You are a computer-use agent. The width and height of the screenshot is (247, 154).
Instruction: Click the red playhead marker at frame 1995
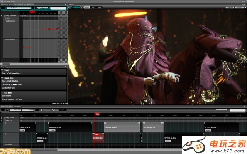(96, 114)
